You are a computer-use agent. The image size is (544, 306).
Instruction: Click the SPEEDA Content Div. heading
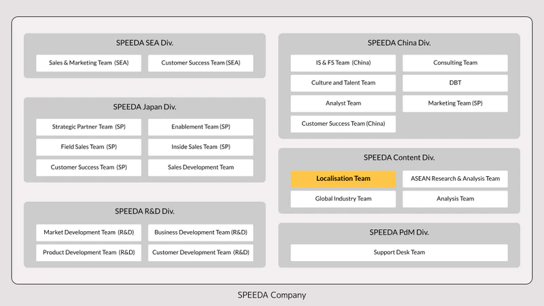point(399,158)
